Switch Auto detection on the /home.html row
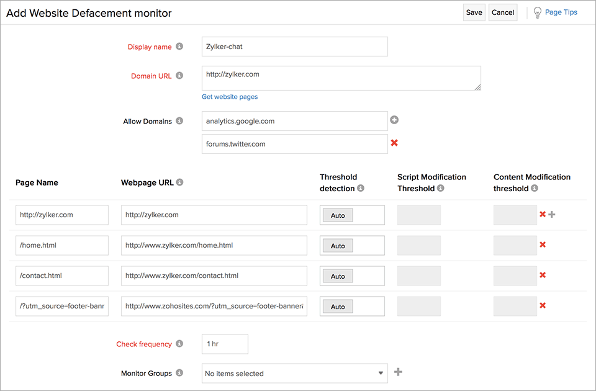The image size is (596, 391). pyautogui.click(x=337, y=246)
